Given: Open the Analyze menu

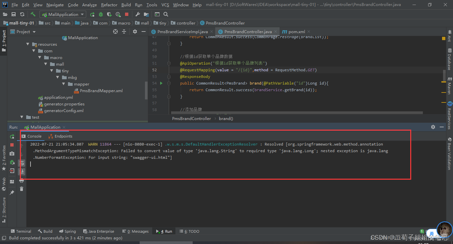Looking at the screenshot, I should coord(90,5).
